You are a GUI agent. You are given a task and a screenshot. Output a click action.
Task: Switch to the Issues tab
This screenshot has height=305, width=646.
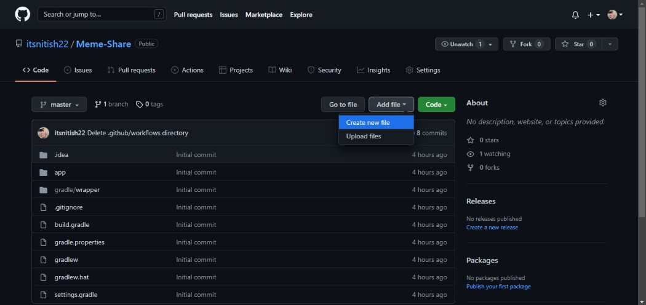pyautogui.click(x=78, y=70)
